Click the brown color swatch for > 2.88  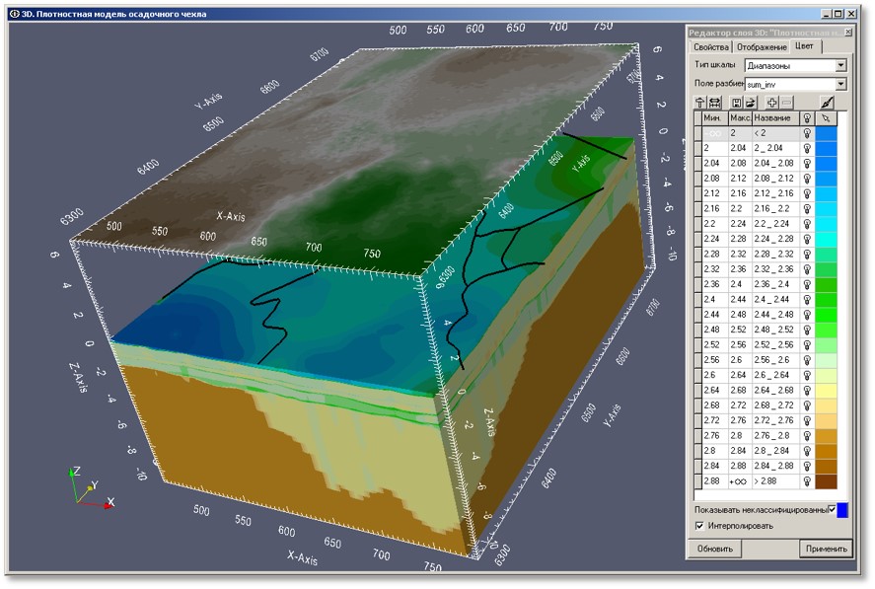827,480
